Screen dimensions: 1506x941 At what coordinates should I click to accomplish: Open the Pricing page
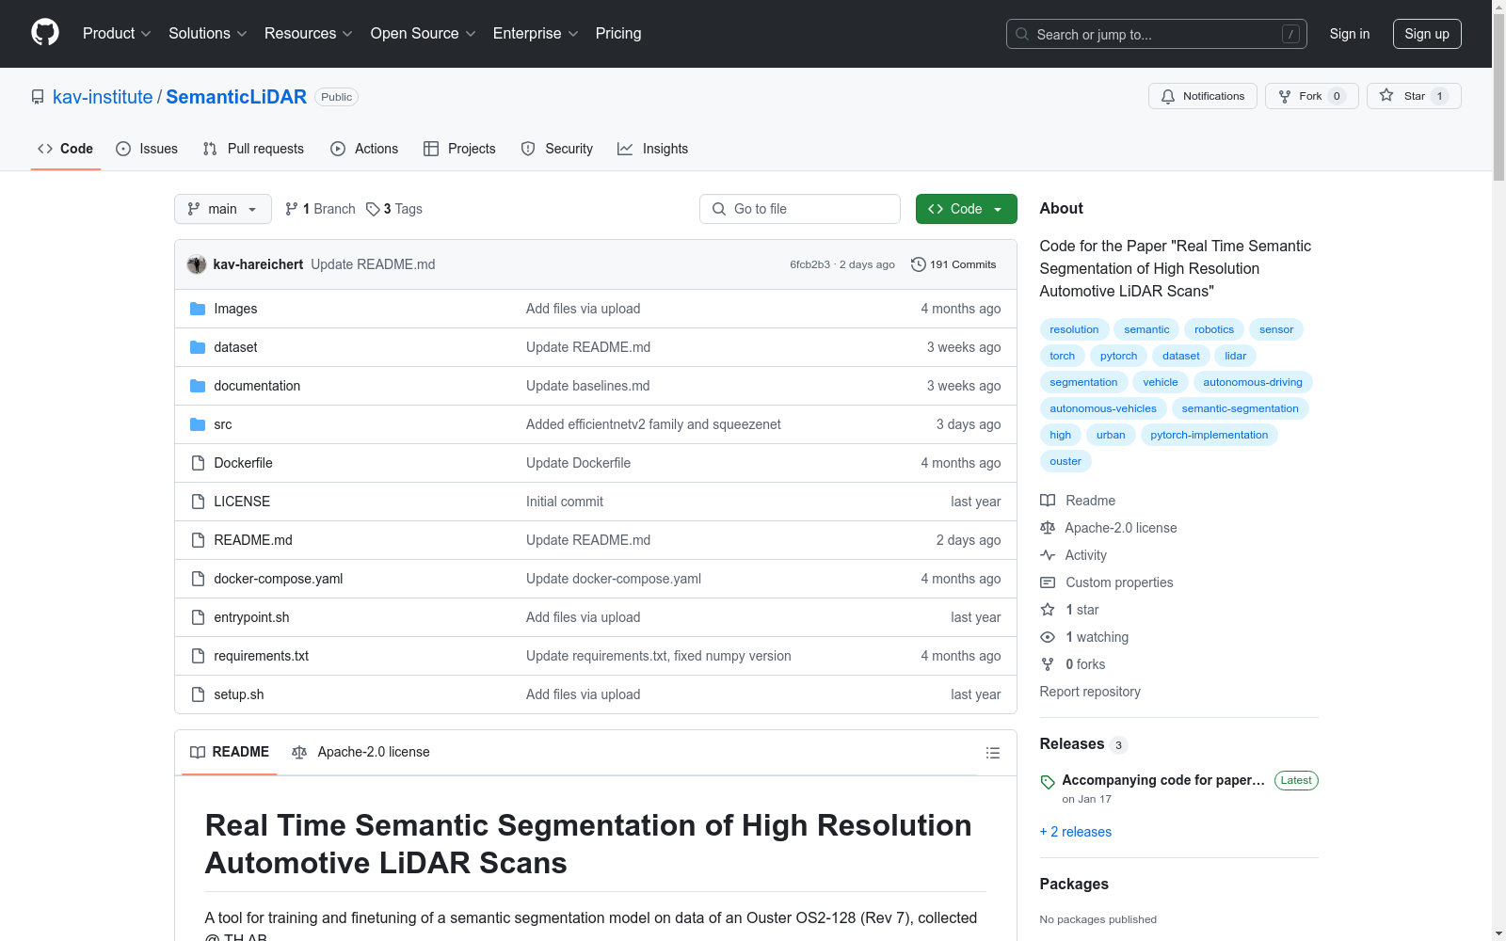click(x=618, y=34)
